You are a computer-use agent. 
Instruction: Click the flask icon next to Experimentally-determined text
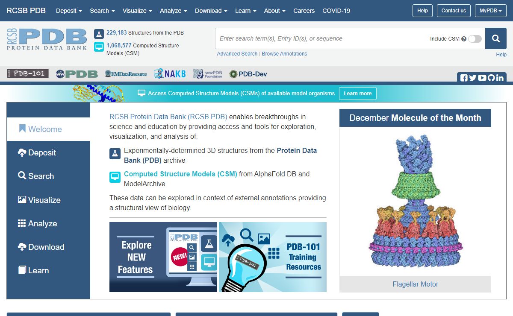[115, 154]
